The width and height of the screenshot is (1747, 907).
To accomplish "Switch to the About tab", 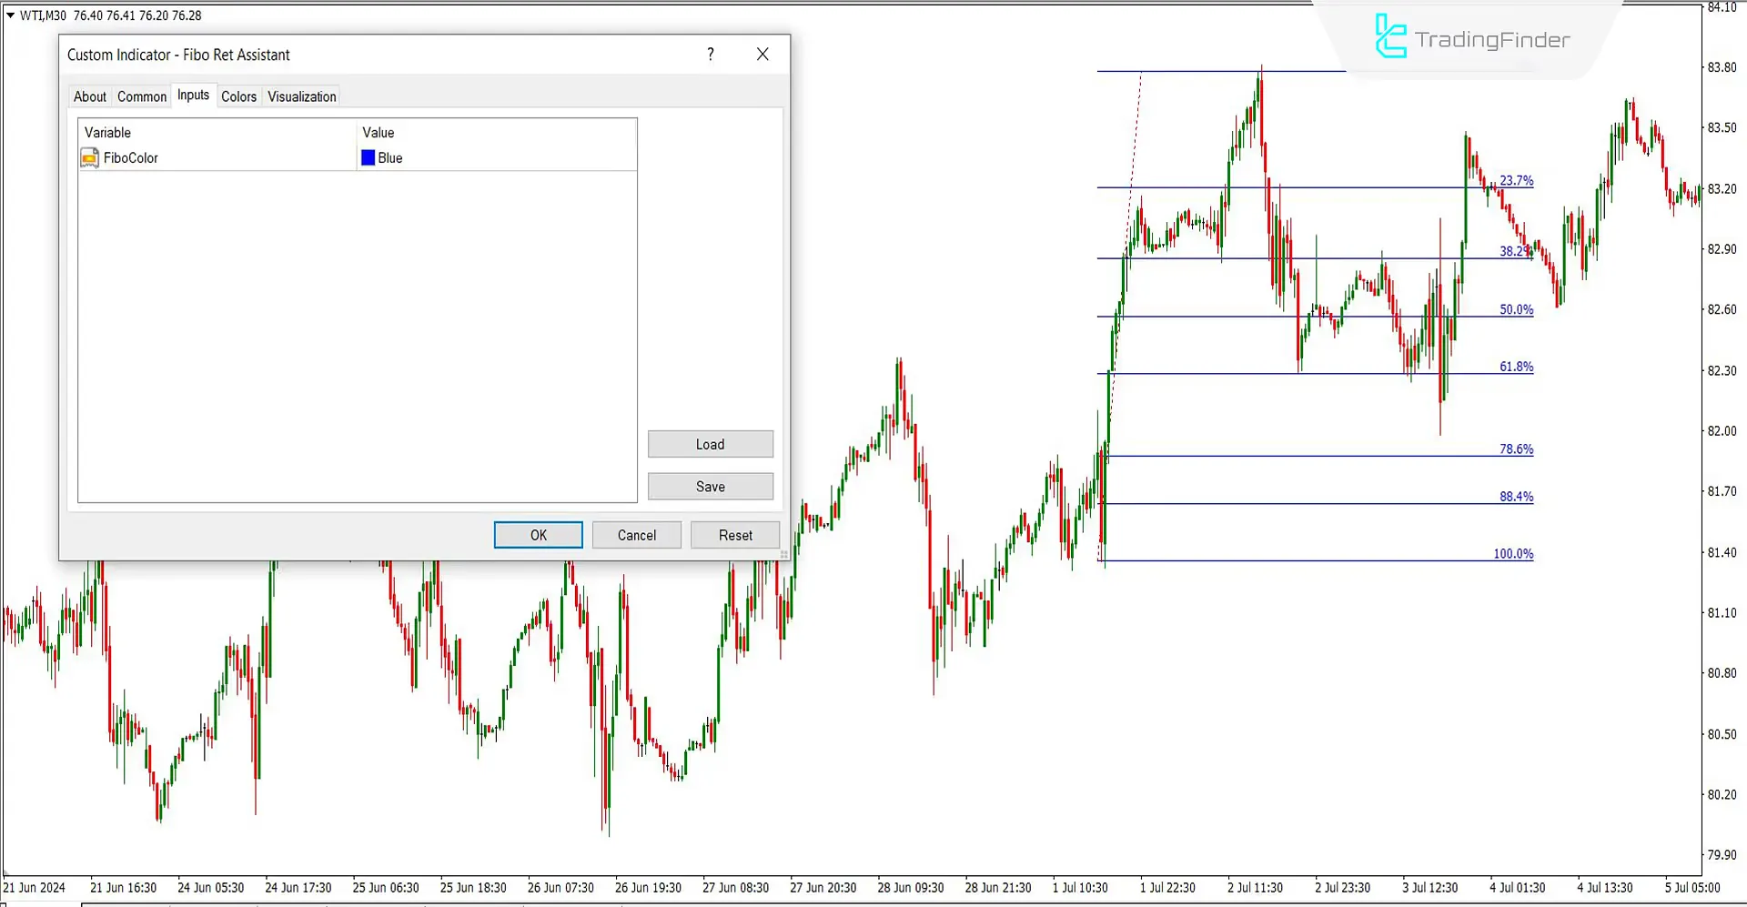I will coord(89,96).
